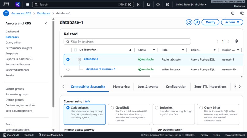The width and height of the screenshot is (247, 138).
Task: Open the notifications bell
Action: [x=148, y=4]
